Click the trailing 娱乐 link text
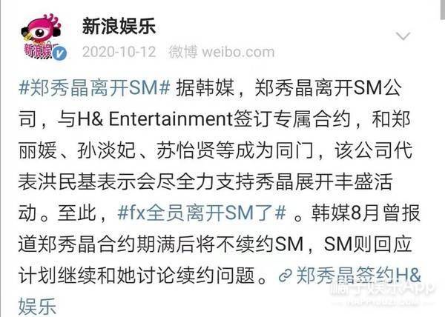Screen dimensions: 445x317 pos(38,306)
